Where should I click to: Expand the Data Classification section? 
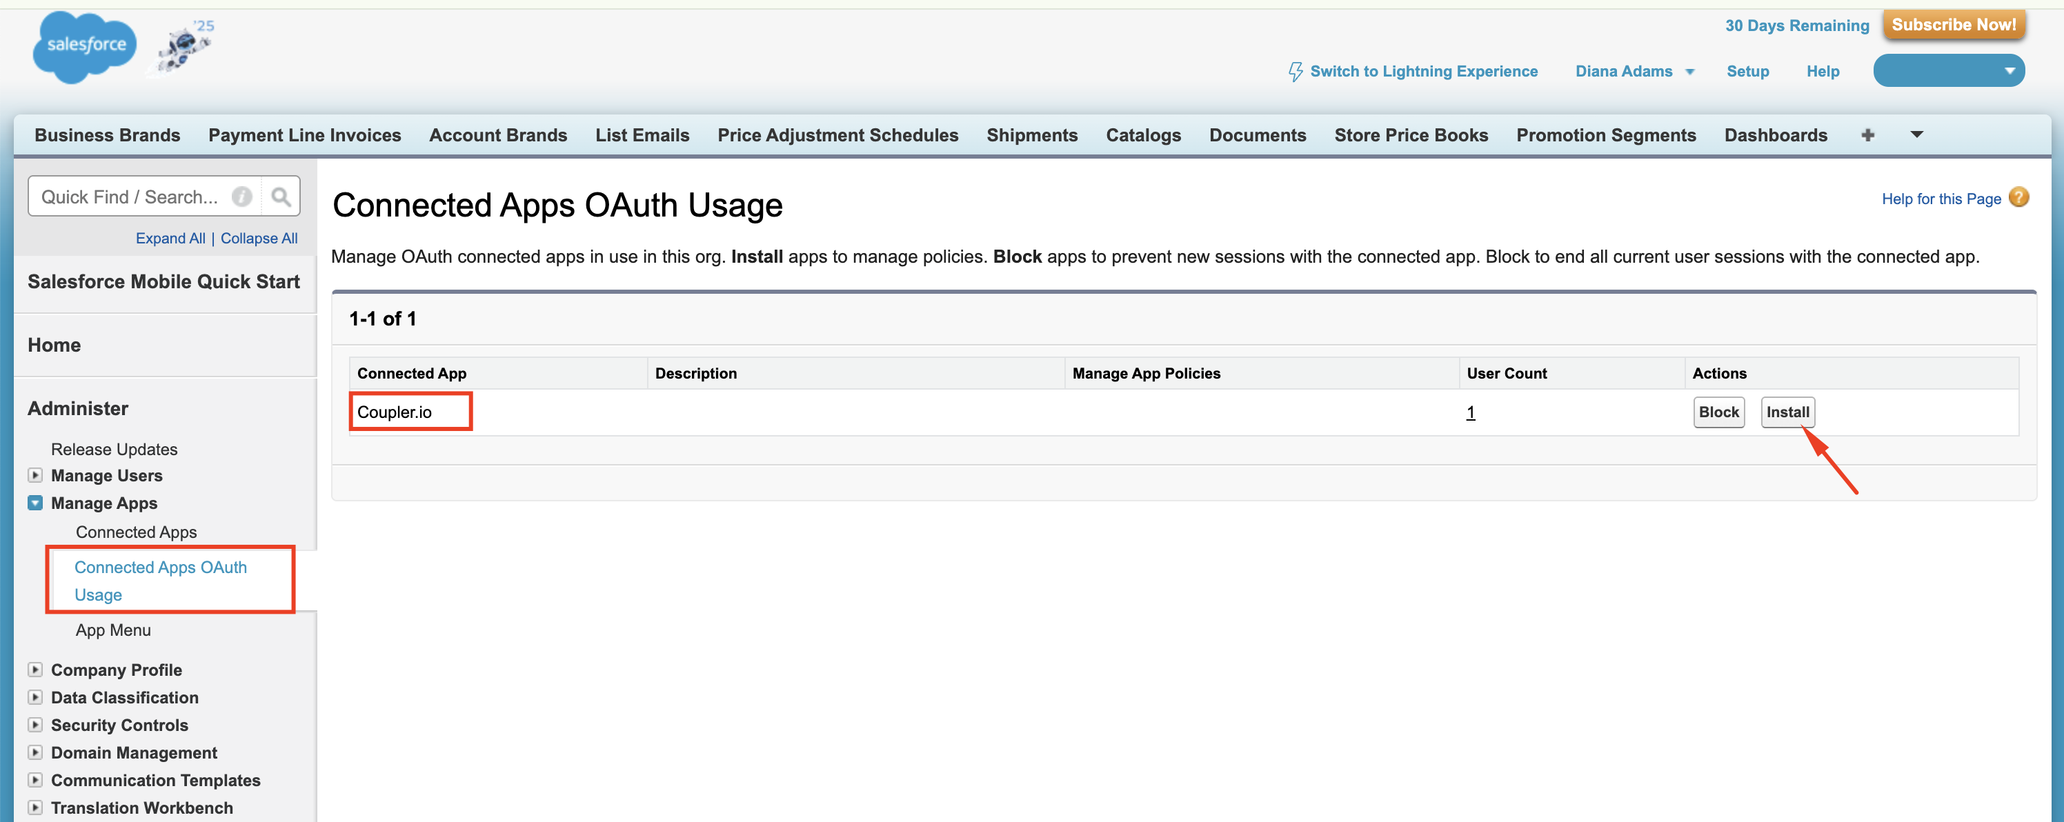coord(35,697)
